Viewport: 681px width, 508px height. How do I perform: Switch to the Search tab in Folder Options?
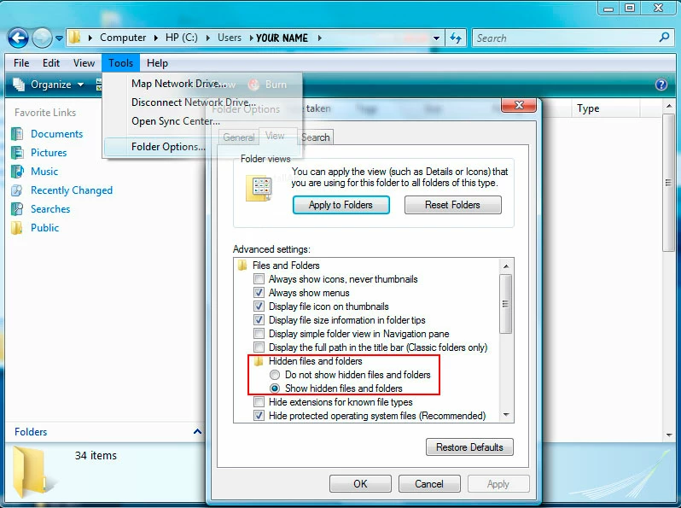coord(316,137)
